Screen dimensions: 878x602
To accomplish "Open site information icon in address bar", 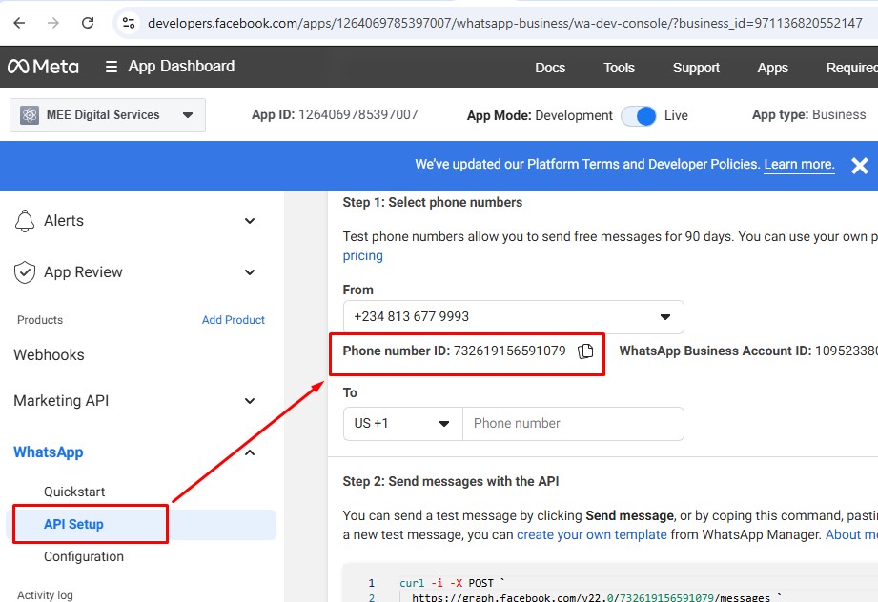I will [129, 23].
